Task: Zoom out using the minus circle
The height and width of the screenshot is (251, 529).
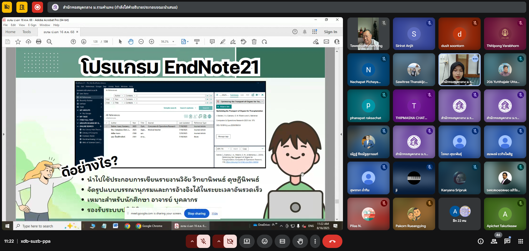Action: (x=141, y=42)
